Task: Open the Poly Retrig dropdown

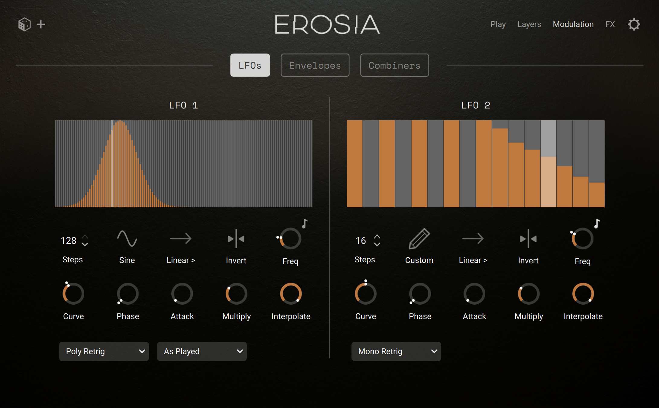Action: 104,351
